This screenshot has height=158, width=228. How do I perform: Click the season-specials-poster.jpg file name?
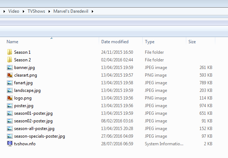point(40,136)
